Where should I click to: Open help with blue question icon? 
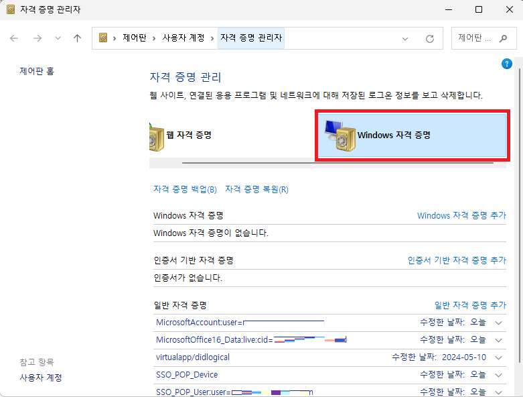507,64
